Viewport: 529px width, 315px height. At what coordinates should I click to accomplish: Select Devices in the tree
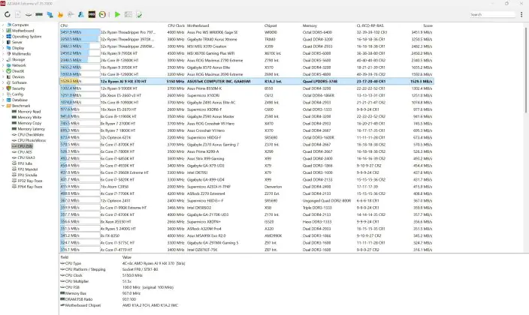(x=18, y=76)
